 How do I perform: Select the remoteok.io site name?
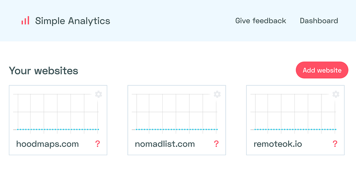tap(278, 144)
